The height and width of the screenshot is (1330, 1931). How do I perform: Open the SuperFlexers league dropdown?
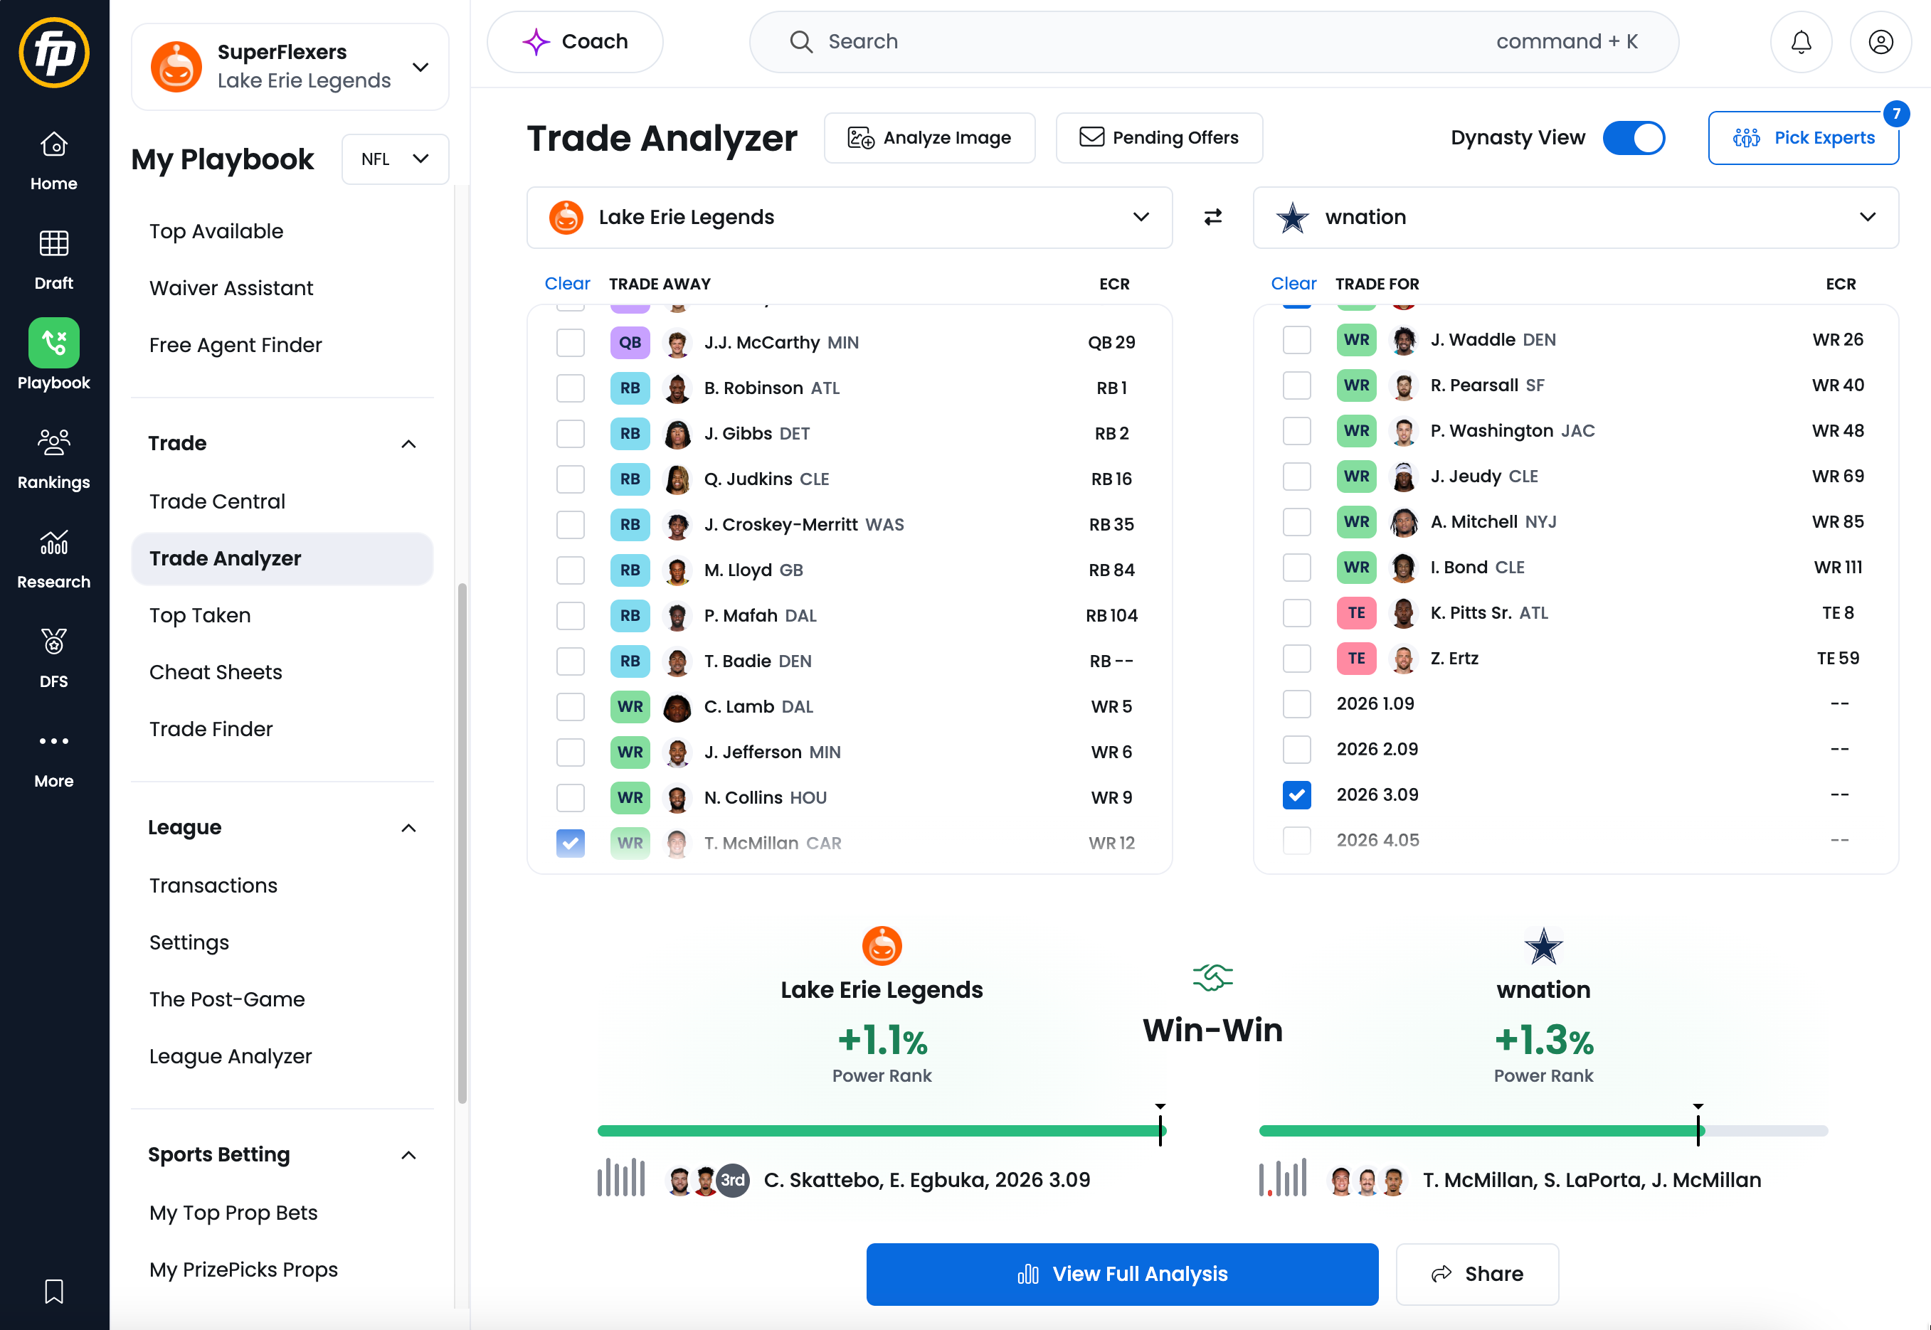290,67
